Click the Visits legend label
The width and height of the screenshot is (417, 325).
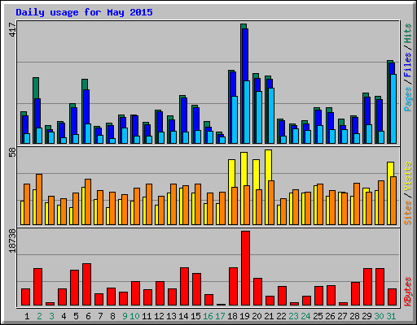click(x=408, y=177)
